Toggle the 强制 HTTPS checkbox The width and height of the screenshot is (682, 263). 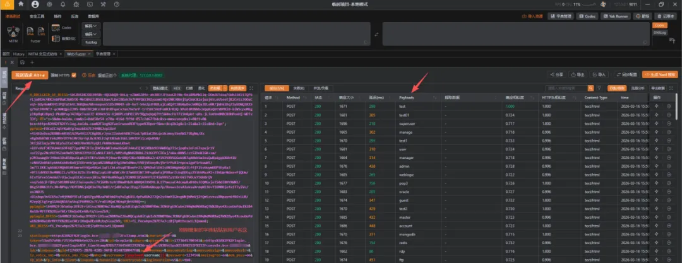[74, 75]
